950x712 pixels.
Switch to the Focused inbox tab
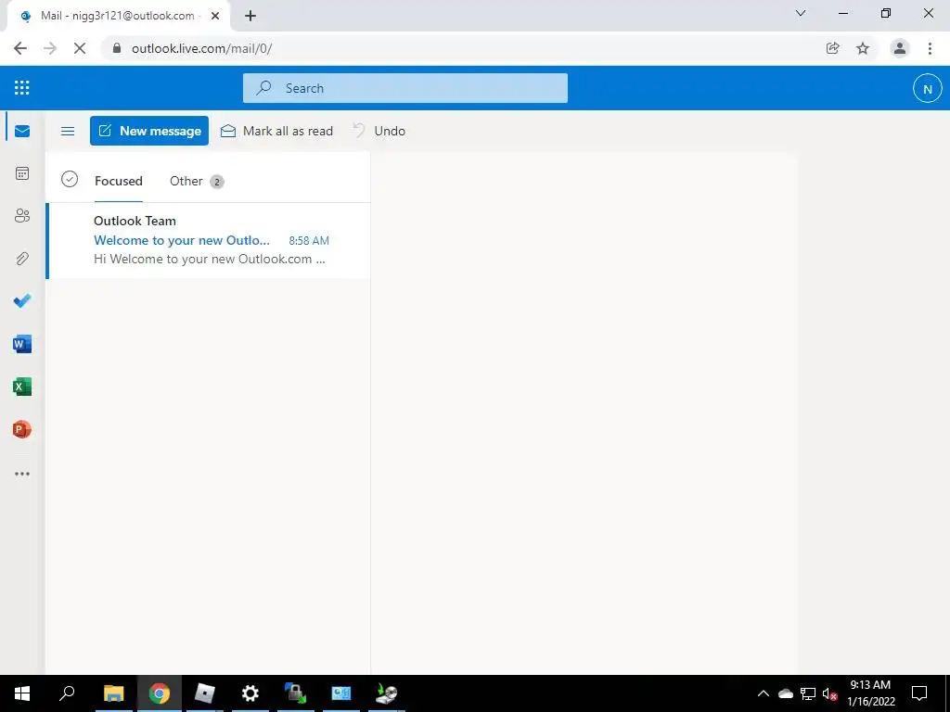point(119,181)
